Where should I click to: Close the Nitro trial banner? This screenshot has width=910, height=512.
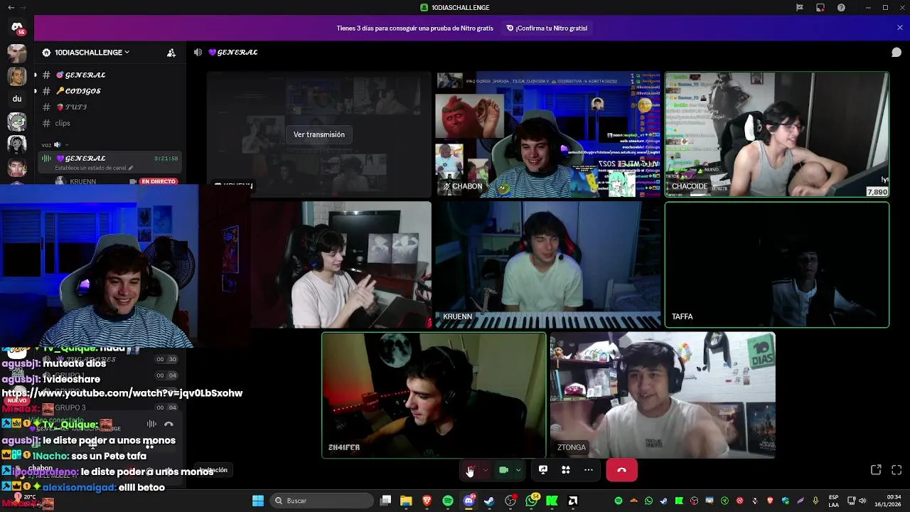[900, 28]
